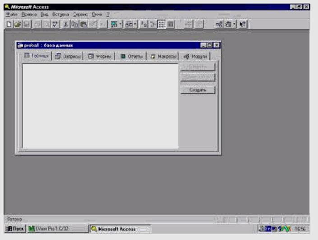Screen dimensions: 318x240
Task: Run the Spelling check toolbar icon
Action: point(55,24)
